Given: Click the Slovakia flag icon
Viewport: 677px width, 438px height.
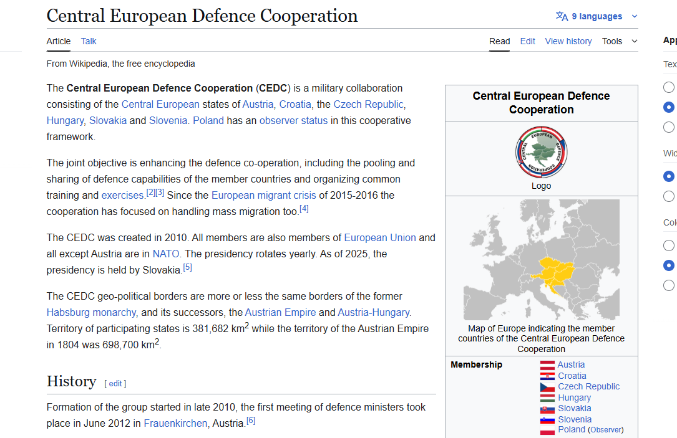Looking at the screenshot, I should tap(547, 409).
